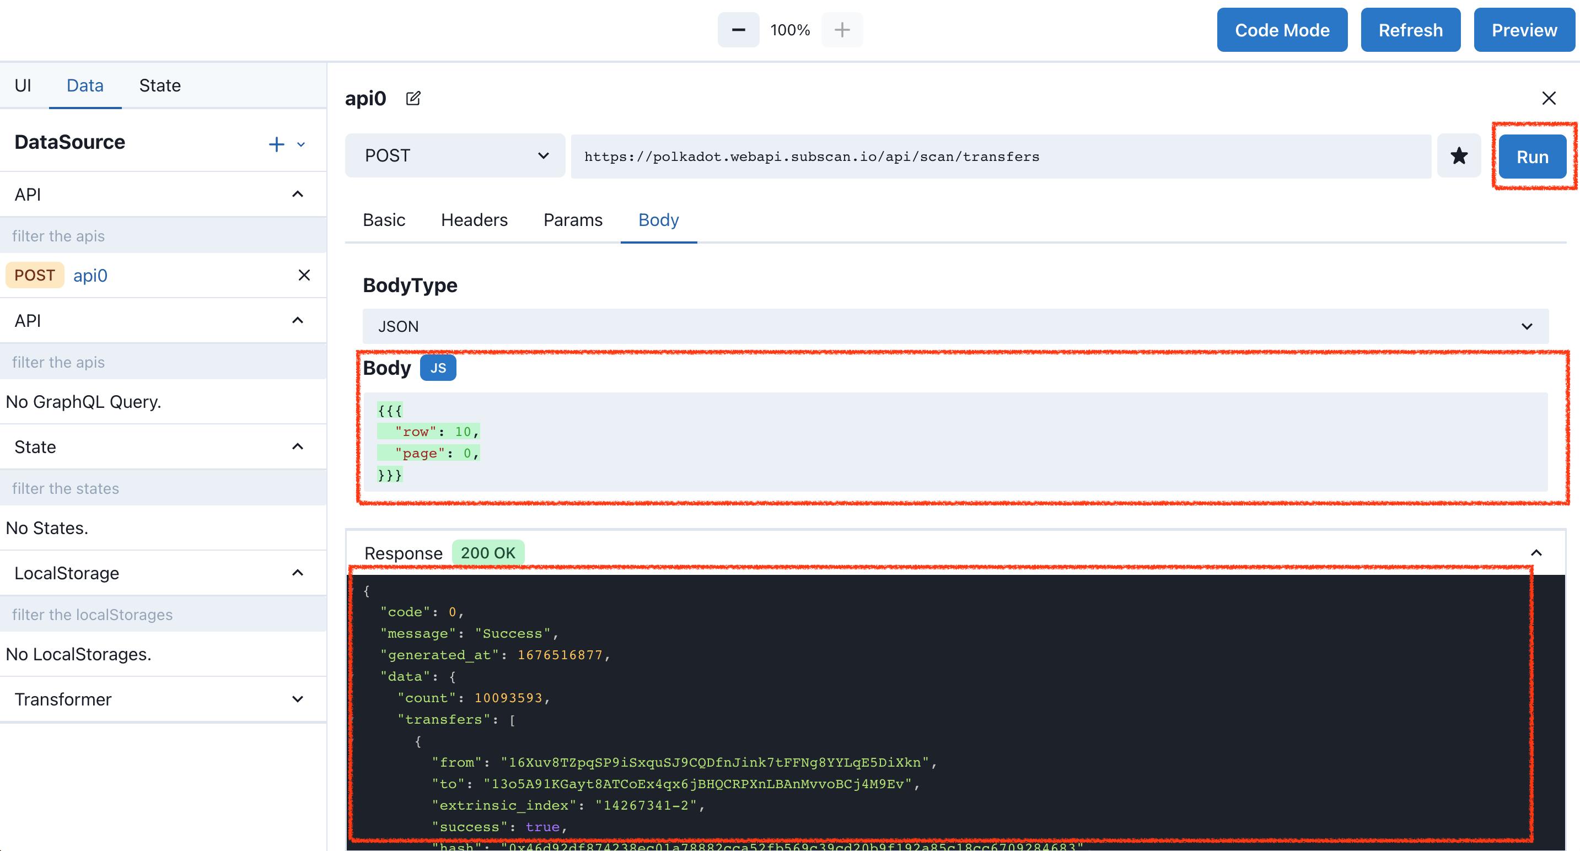Image resolution: width=1580 pixels, height=851 pixels.
Task: Collapse the State section
Action: click(298, 447)
